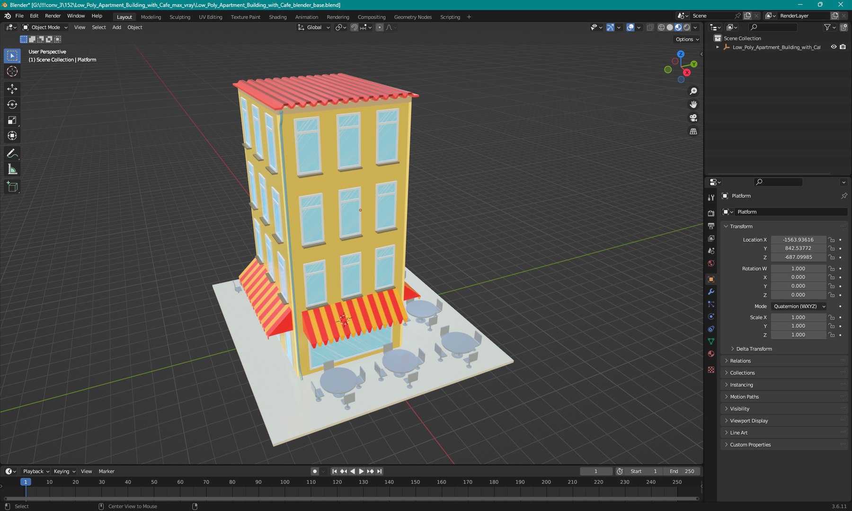The width and height of the screenshot is (852, 511).
Task: Toggle auto keying record button
Action: [x=315, y=471]
